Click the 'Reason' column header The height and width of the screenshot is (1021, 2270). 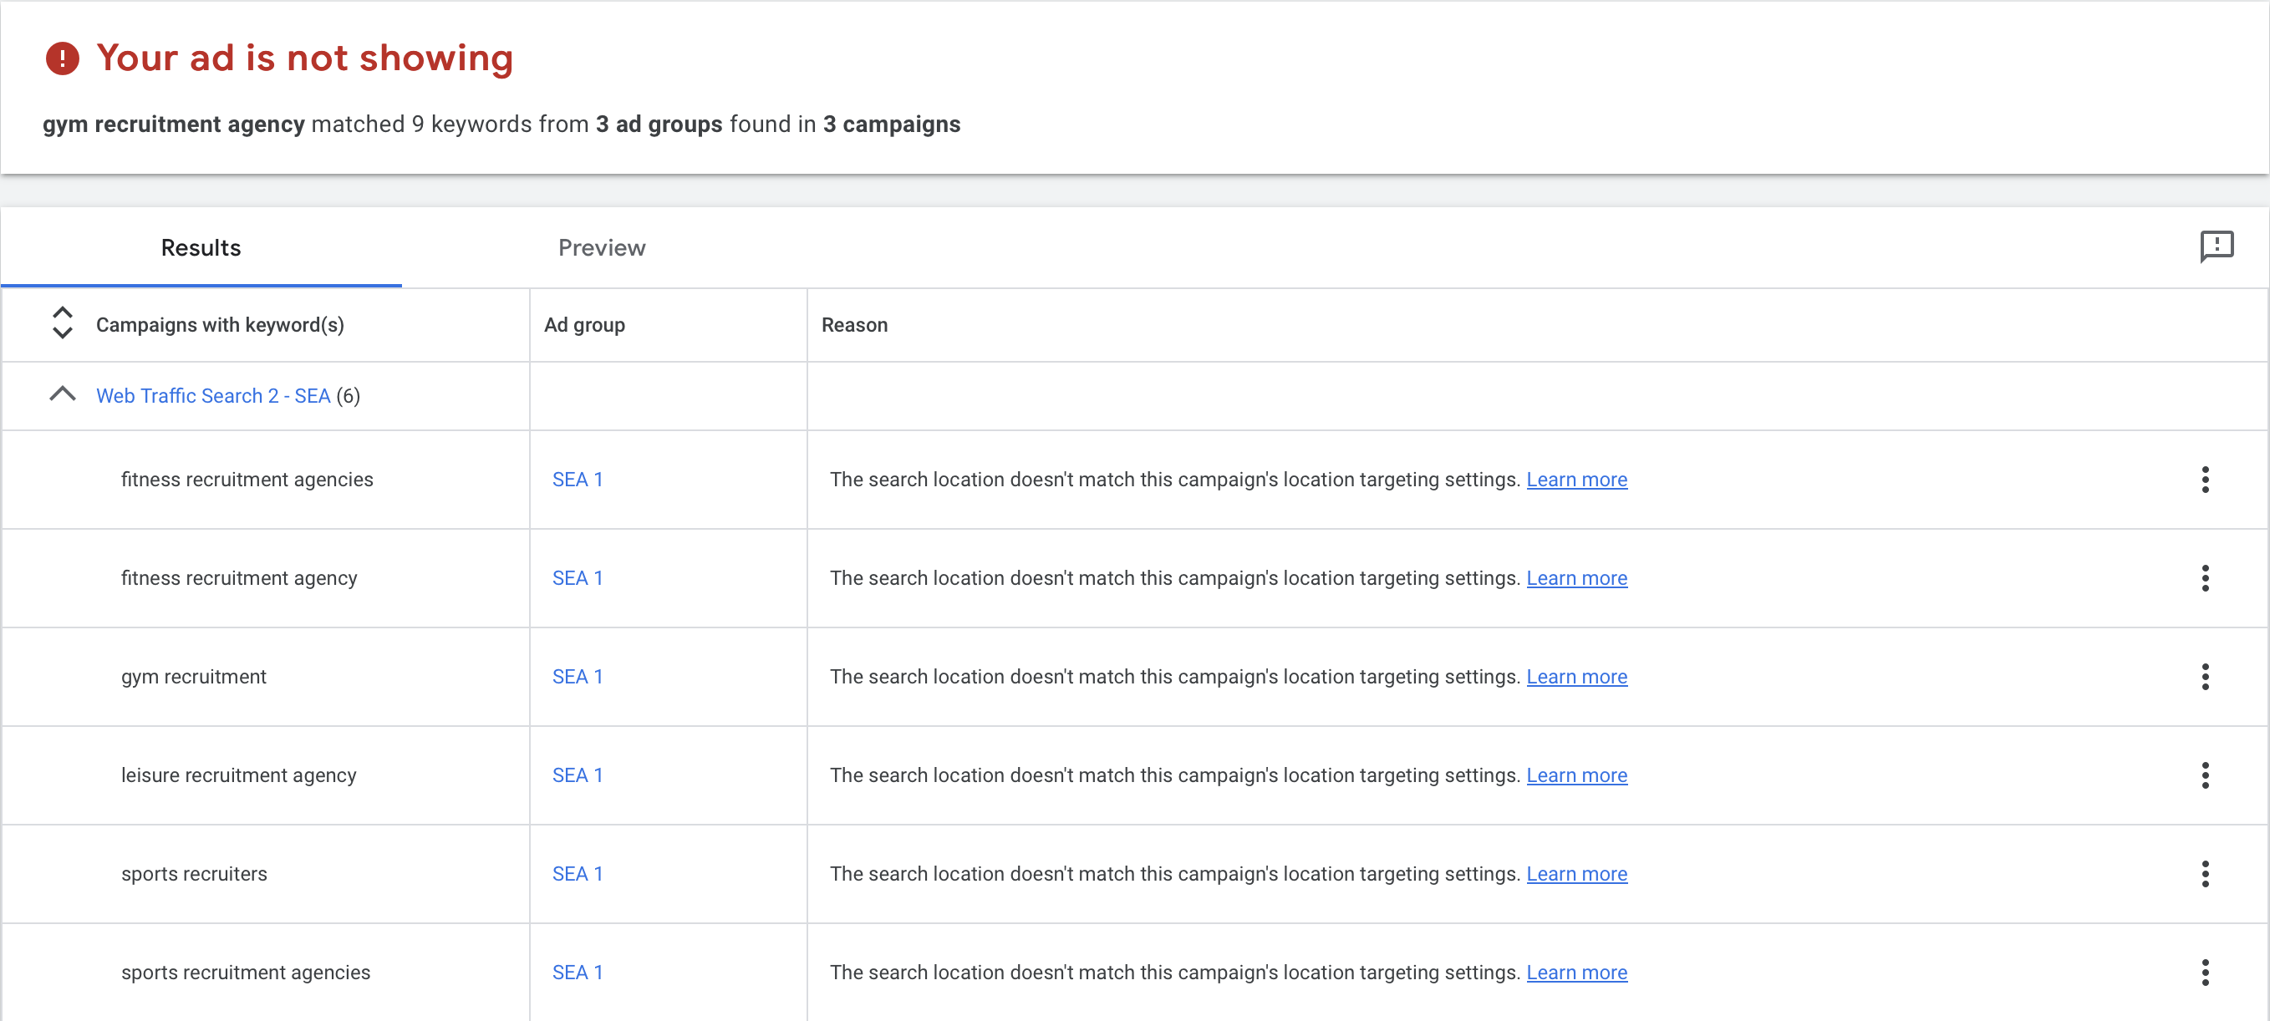point(854,325)
